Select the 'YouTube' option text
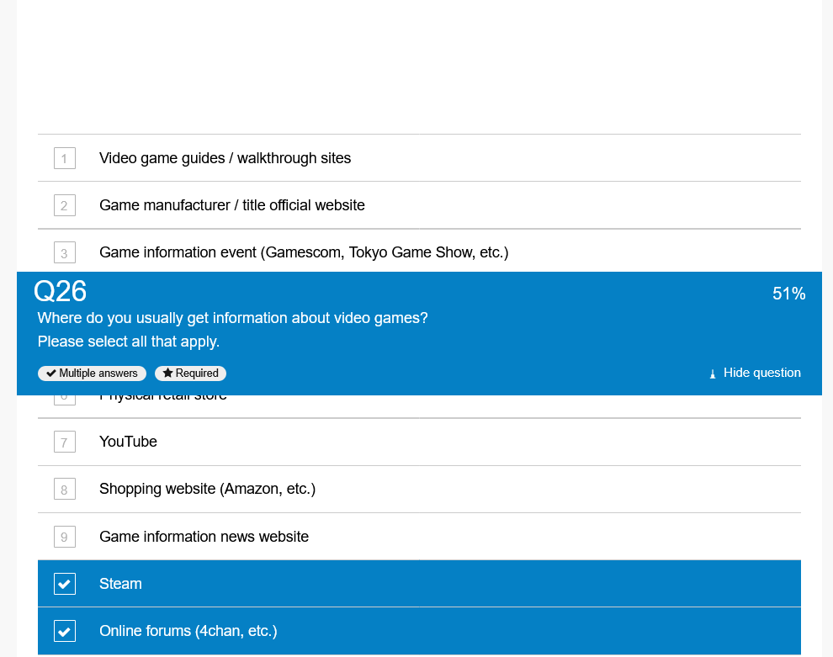 coord(128,442)
